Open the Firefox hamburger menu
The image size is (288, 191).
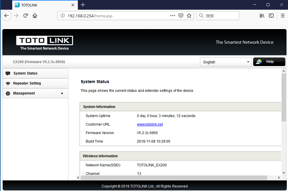tap(283, 16)
